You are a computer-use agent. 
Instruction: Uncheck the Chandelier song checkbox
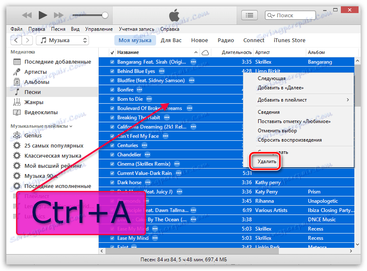(x=112, y=155)
